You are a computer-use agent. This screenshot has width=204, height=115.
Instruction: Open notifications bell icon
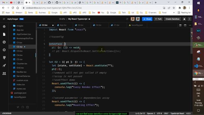pos(184,19)
